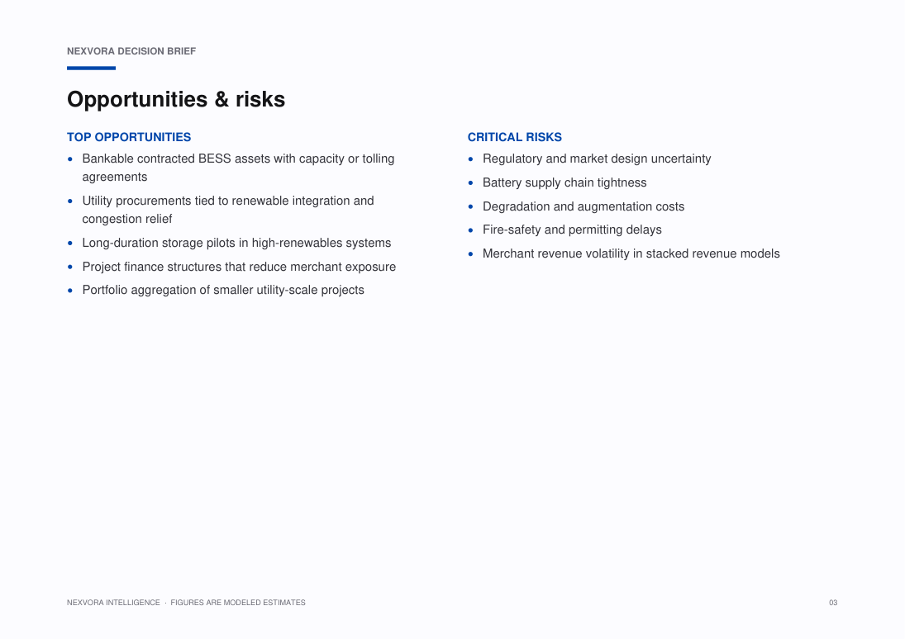This screenshot has height=639, width=905.
Task: Click 'Degradation and augmentation costs' bullet
Action: point(583,206)
